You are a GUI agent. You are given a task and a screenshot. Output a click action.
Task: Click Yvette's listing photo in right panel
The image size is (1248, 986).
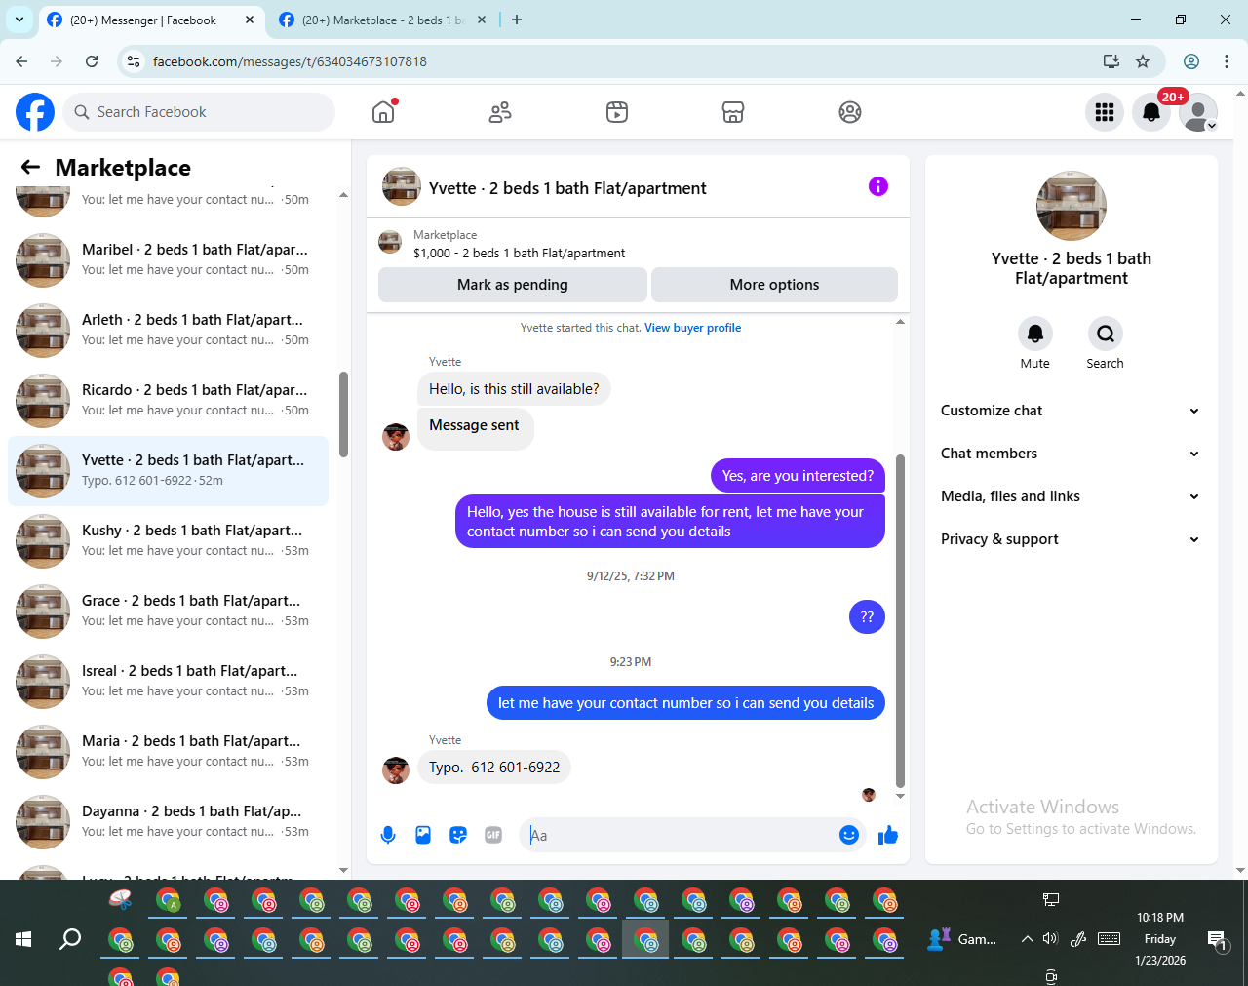(1072, 206)
